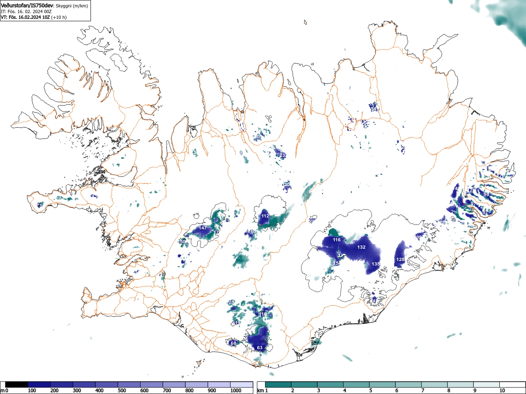Click the 500 tick on the meter scale
The height and width of the screenshot is (394, 526).
[x=122, y=391]
